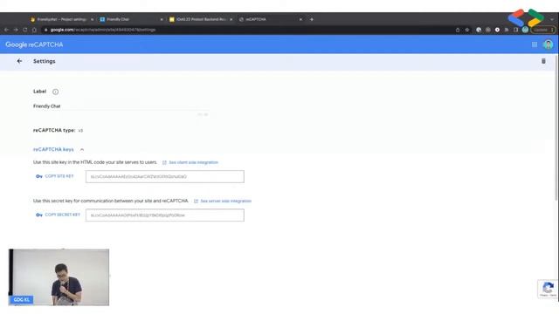Close the reCAPTCHA browser tab
The width and height of the screenshot is (559, 314).
tap(300, 19)
